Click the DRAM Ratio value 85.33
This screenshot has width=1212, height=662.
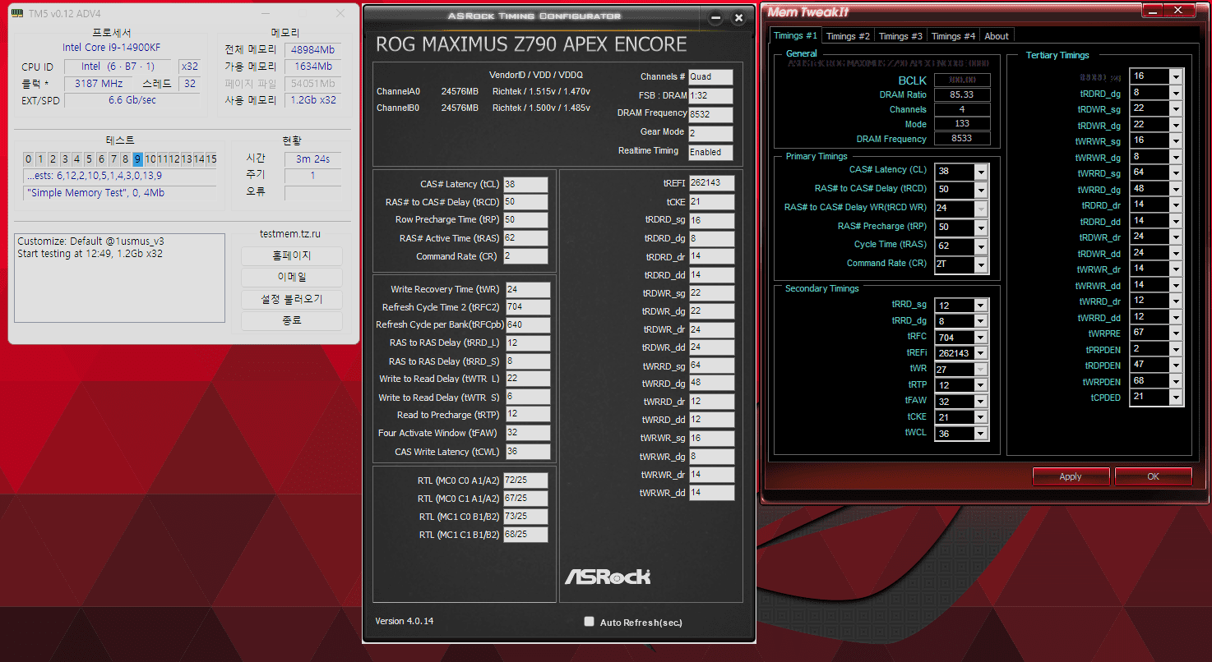(962, 95)
